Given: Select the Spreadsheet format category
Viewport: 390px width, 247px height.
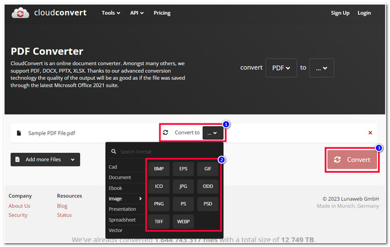Looking at the screenshot, I should [x=122, y=220].
